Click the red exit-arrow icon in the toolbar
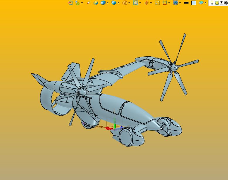Image resolution: width=228 pixels, height=180 pixels. click(x=70, y=3)
